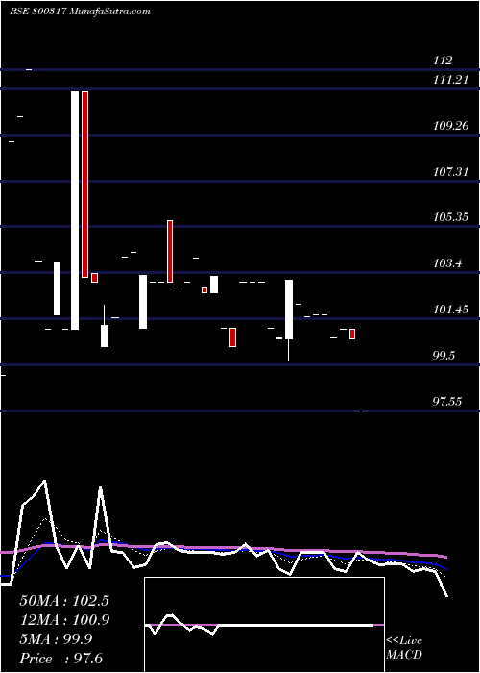Click the 103.4 price level label
480x673 pixels.
(447, 263)
